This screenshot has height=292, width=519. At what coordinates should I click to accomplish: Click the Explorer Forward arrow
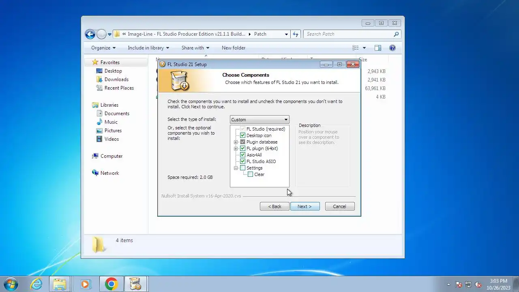point(101,34)
